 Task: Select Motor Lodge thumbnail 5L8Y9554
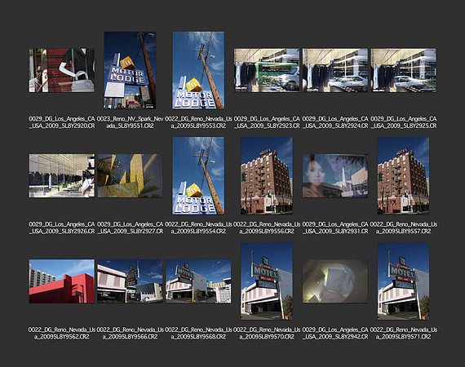tap(198, 175)
